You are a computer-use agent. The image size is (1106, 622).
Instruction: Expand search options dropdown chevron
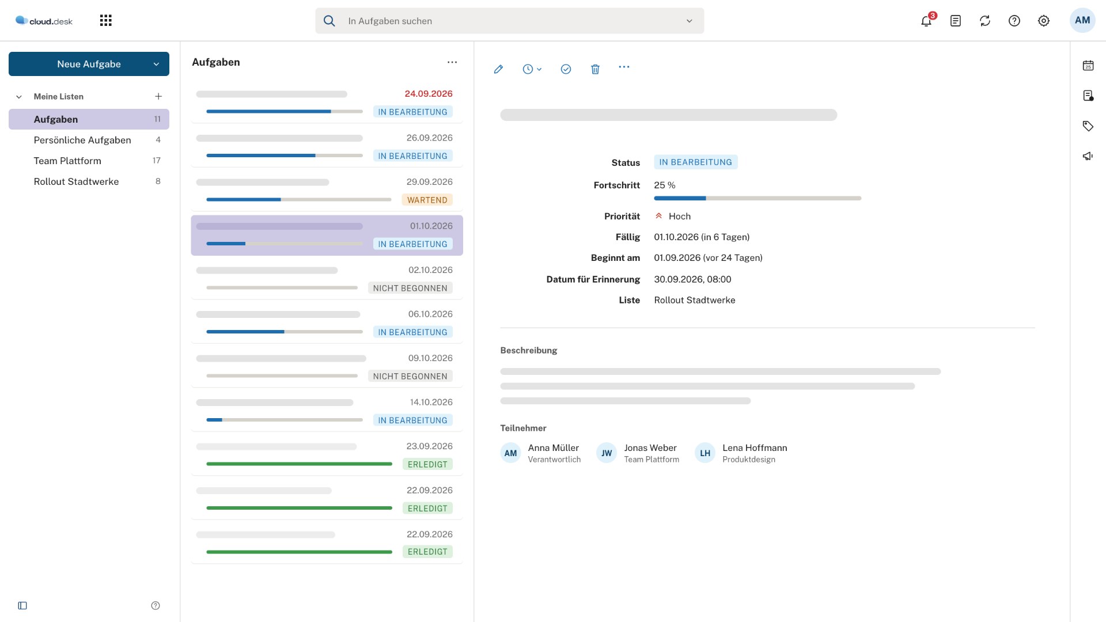click(x=689, y=21)
